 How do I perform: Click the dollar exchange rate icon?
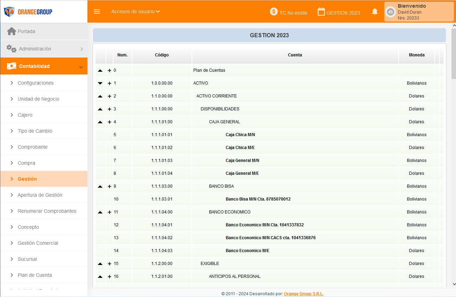point(274,11)
